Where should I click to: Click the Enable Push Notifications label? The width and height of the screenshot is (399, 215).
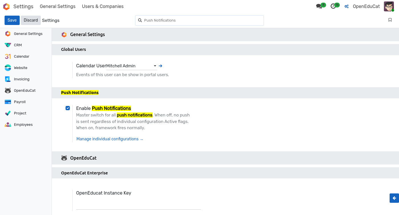(x=103, y=108)
